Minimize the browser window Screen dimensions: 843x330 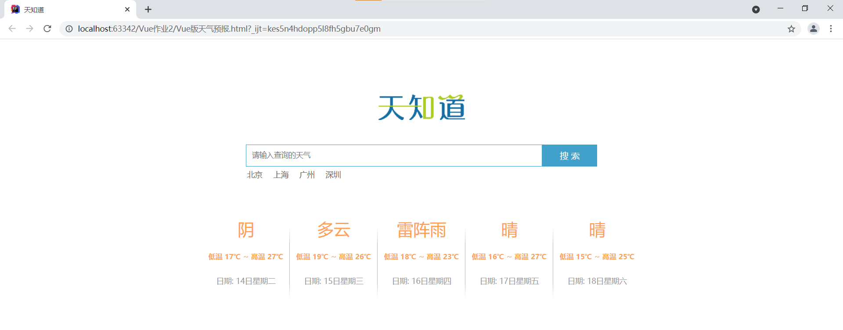click(780, 8)
